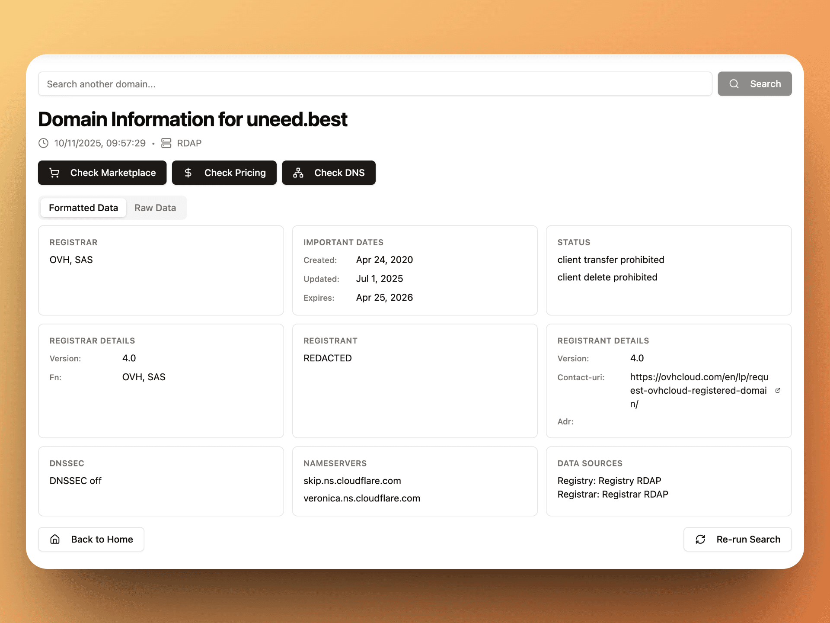Open the external link icon beside contact-uri
The image size is (830, 623).
(778, 390)
